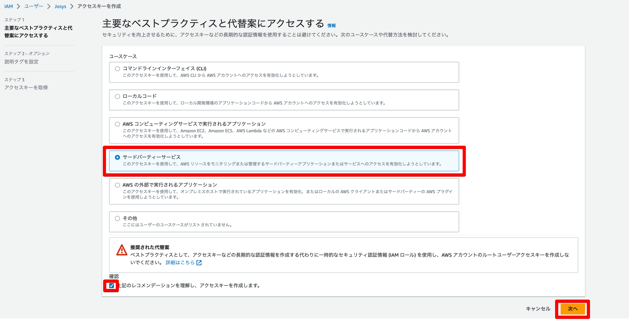This screenshot has width=629, height=320.
Task: Select AWS コンピューティングサービス radio option
Action: pos(117,124)
